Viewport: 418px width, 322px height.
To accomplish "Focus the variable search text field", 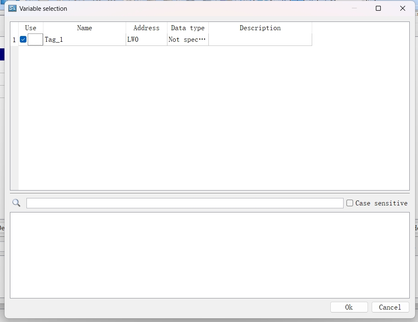I will [x=185, y=203].
